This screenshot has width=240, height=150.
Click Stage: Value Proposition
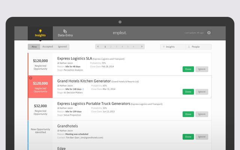click(x=69, y=115)
